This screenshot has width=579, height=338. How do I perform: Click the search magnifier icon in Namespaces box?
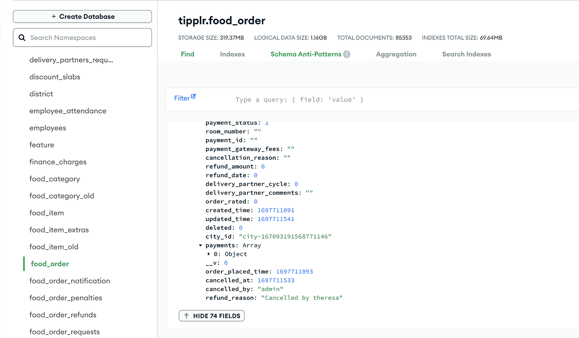(x=22, y=38)
